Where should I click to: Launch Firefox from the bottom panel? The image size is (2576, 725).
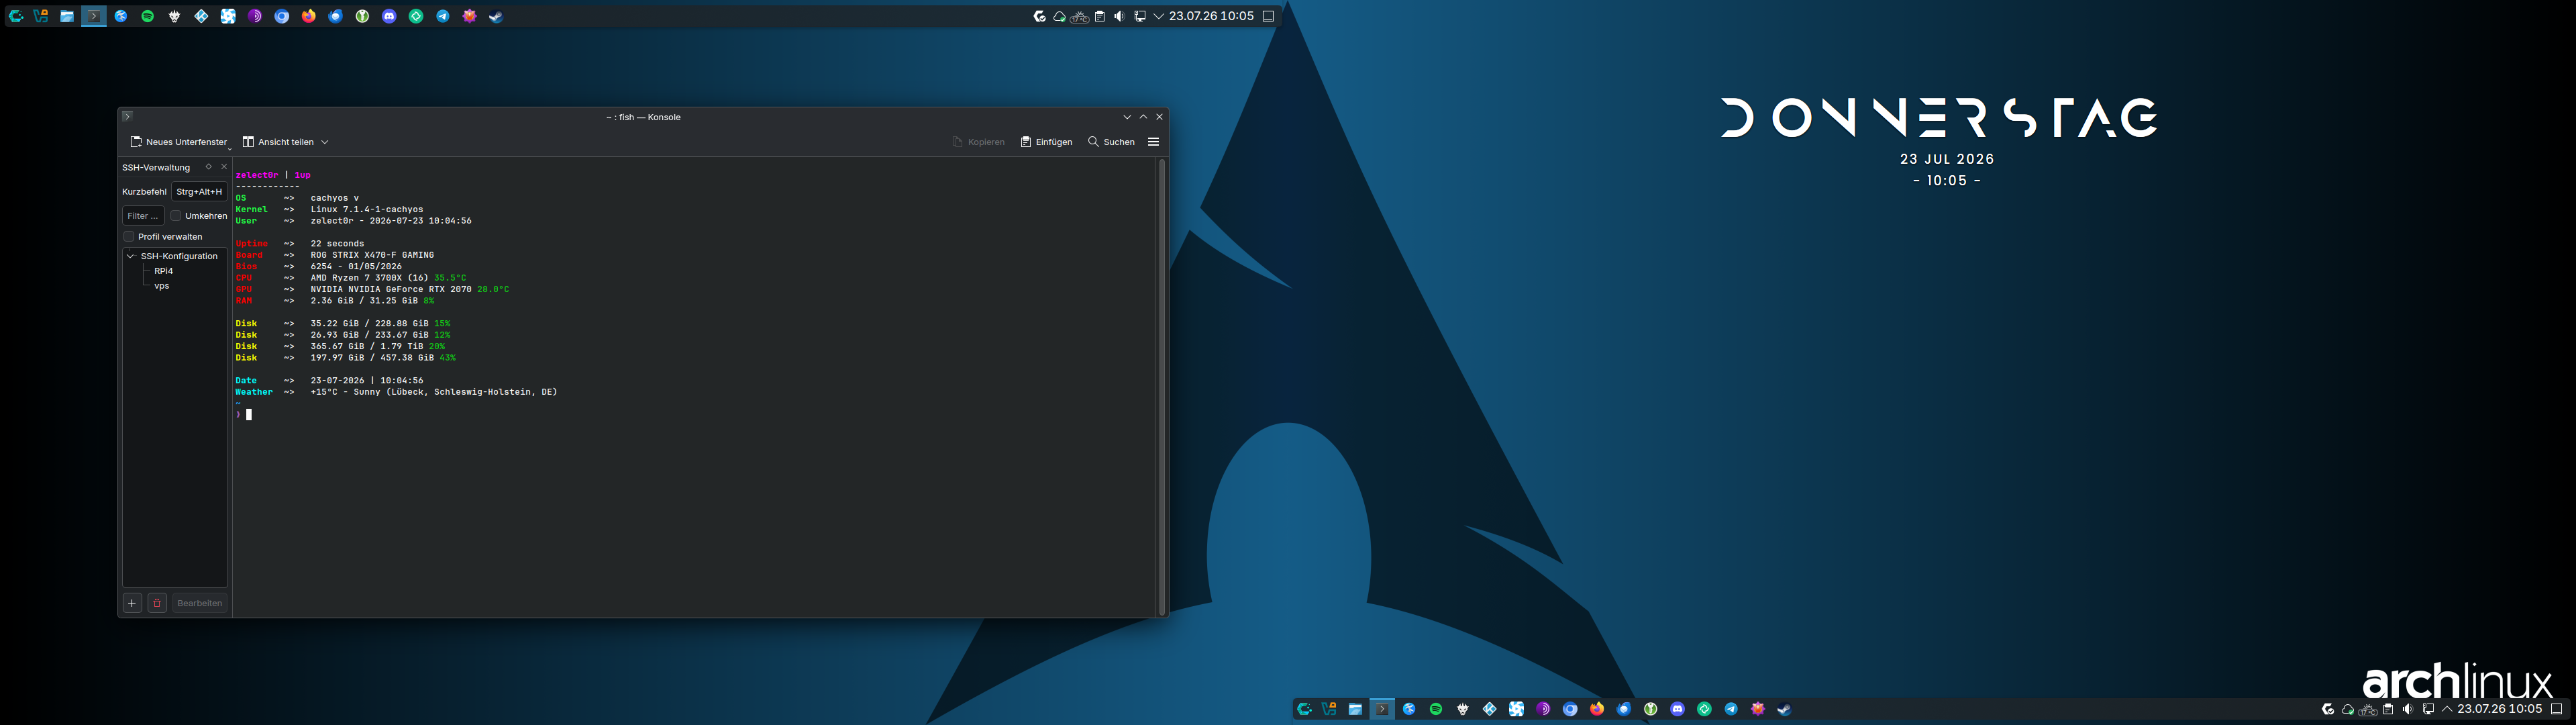click(x=1597, y=709)
